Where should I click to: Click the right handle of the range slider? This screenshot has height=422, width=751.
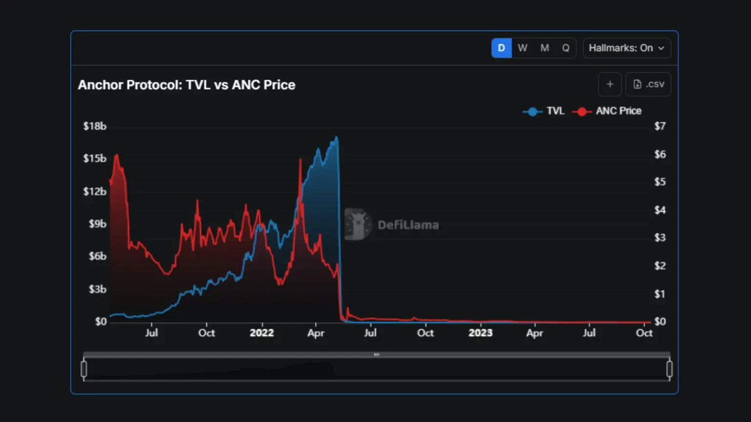tap(669, 369)
